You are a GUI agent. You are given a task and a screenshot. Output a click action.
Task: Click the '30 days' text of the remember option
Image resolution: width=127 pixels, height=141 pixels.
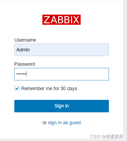[x=69, y=88]
